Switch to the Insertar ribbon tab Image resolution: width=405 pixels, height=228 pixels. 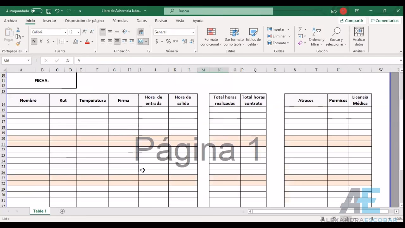[50, 21]
